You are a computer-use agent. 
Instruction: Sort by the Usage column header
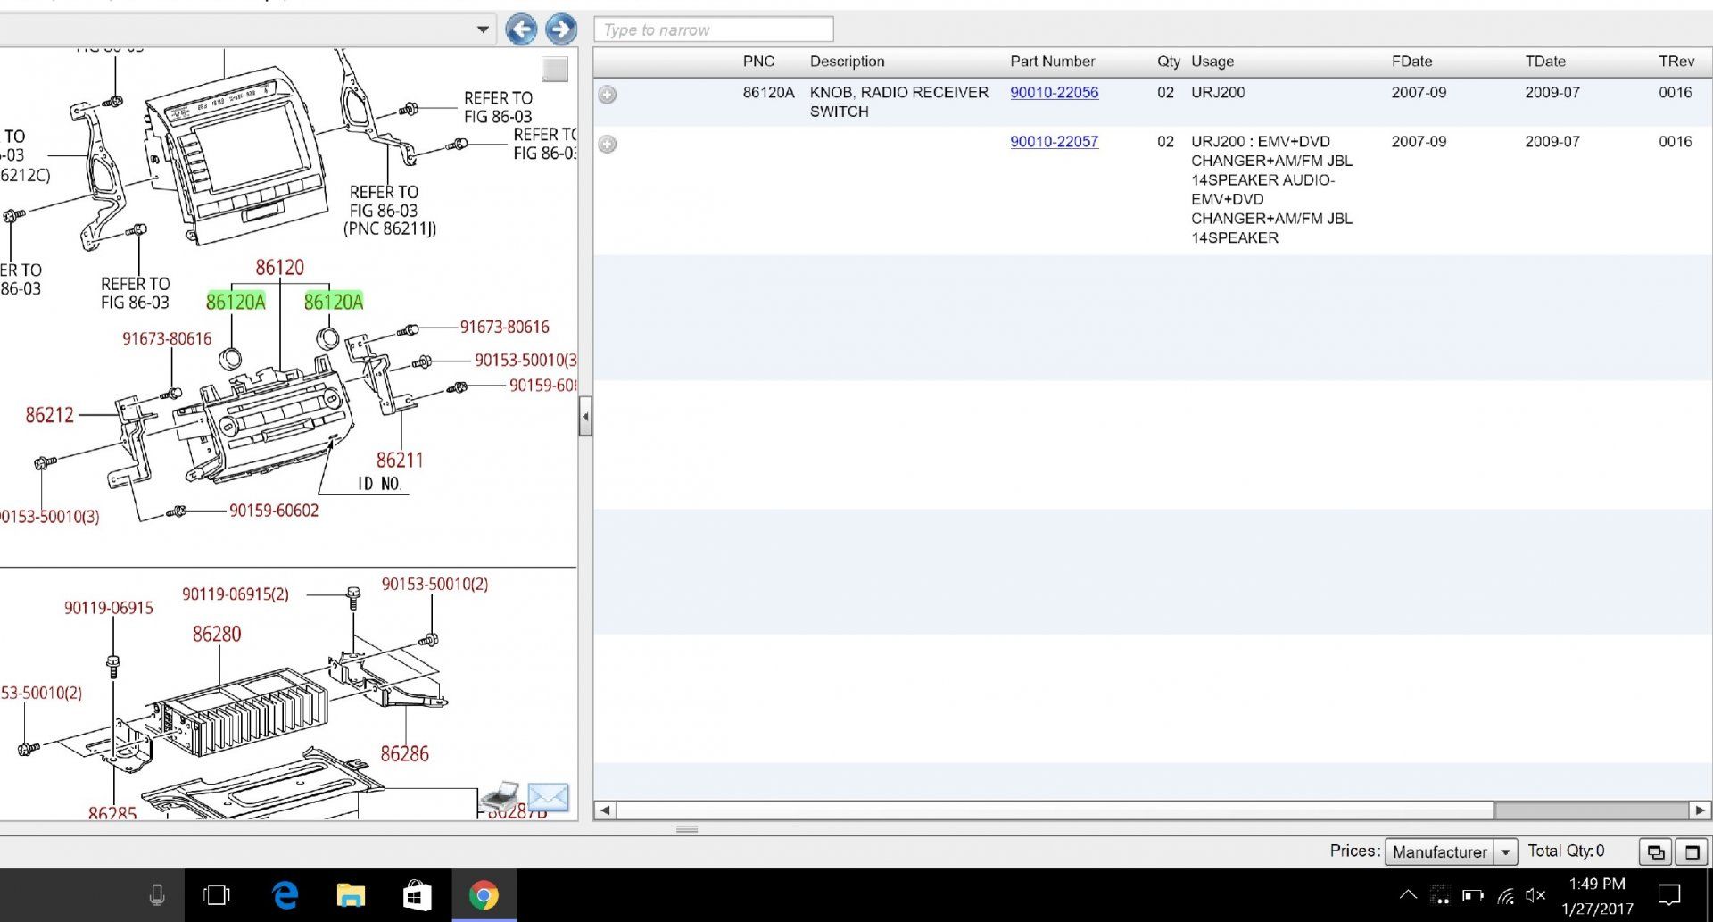tap(1212, 62)
